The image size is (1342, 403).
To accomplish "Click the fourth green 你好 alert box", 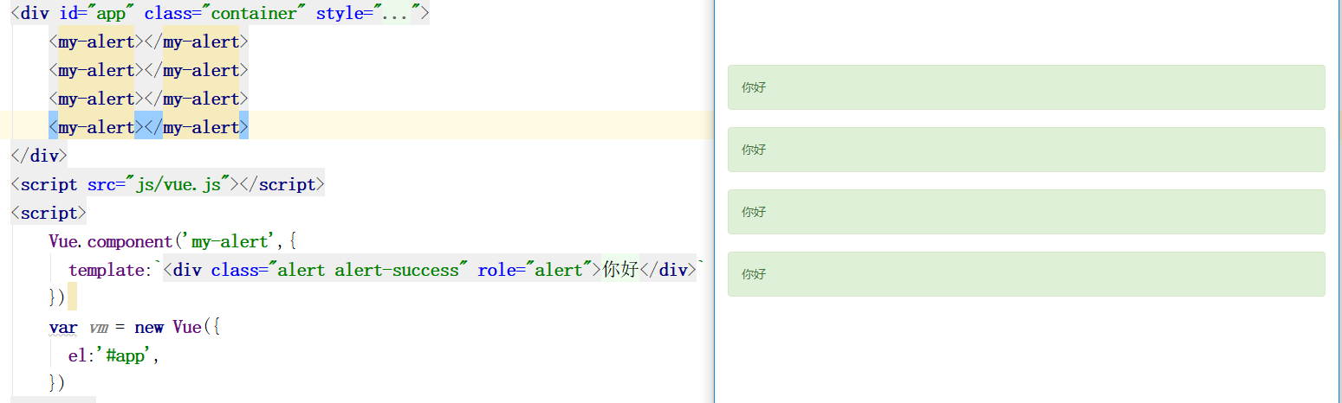I will [1026, 274].
